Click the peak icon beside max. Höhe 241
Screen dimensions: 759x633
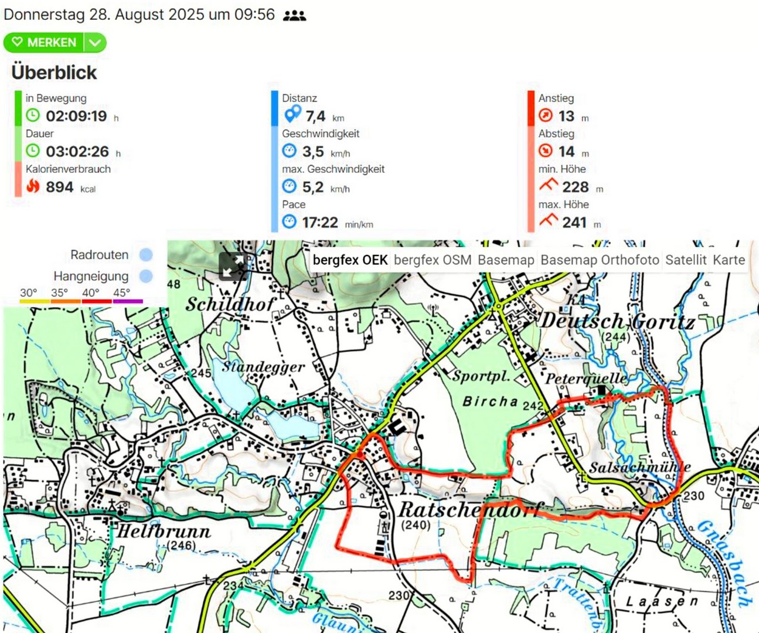pyautogui.click(x=548, y=221)
